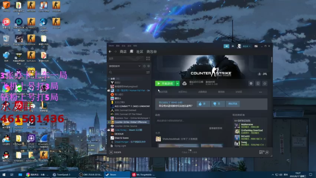Open Windows Start button
The width and height of the screenshot is (316, 178).
(x=4, y=174)
